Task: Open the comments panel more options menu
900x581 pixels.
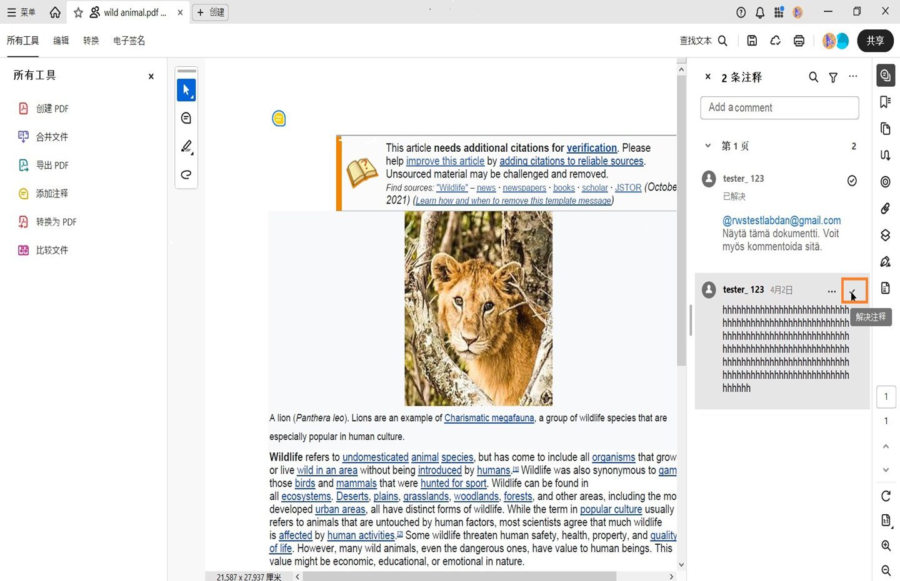Action: click(x=853, y=77)
